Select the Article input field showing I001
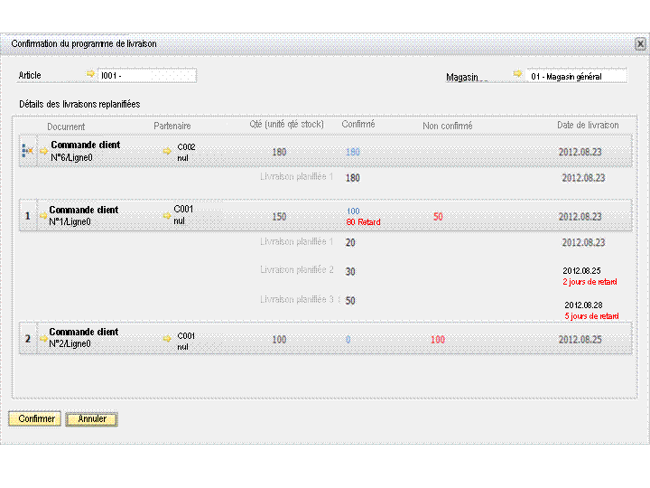The width and height of the screenshot is (650, 488). [x=147, y=76]
